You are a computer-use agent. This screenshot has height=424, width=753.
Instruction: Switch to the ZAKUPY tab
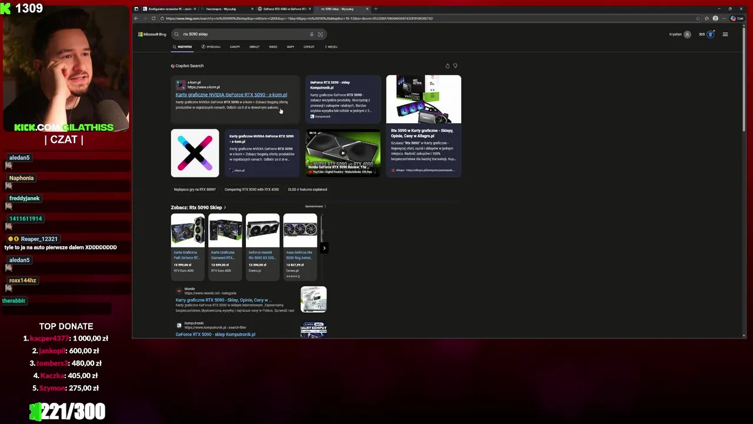point(235,47)
